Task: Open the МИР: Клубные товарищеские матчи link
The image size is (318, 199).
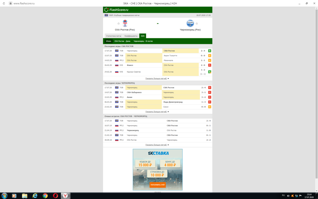Action: tap(124, 15)
